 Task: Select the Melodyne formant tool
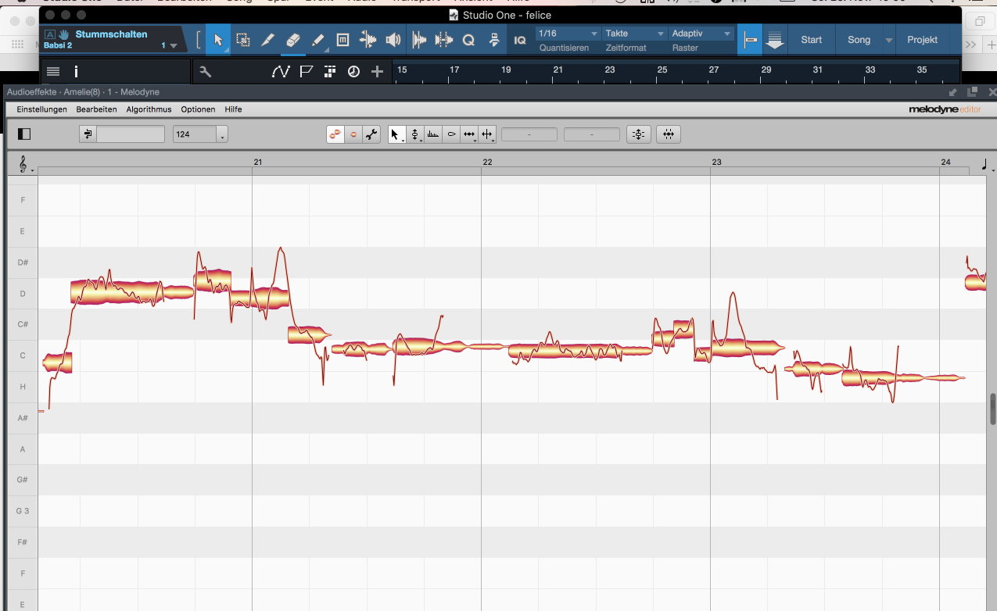pyautogui.click(x=433, y=134)
